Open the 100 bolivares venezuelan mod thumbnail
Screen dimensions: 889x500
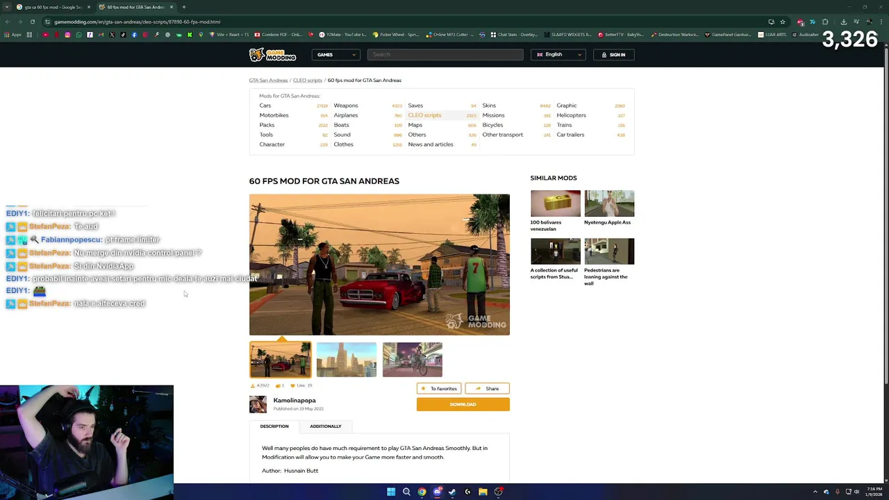556,203
